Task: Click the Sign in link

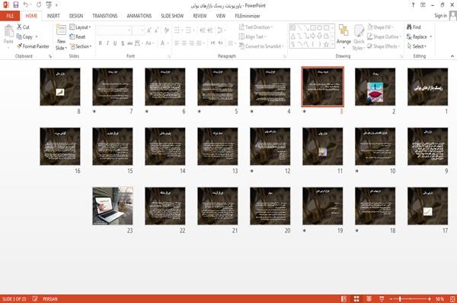Action: tap(440, 16)
